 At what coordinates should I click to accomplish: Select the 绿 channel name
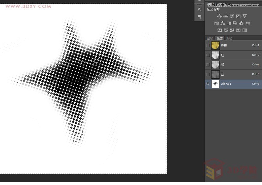point(223,65)
